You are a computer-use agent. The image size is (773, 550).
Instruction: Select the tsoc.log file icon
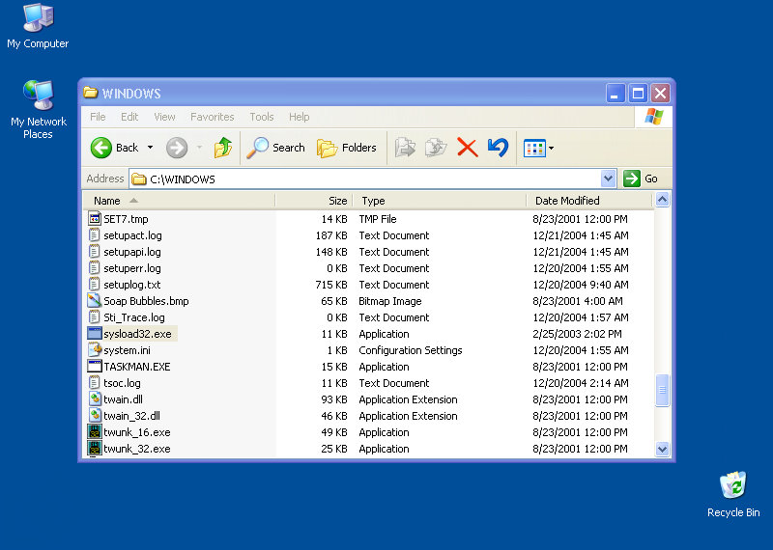94,382
